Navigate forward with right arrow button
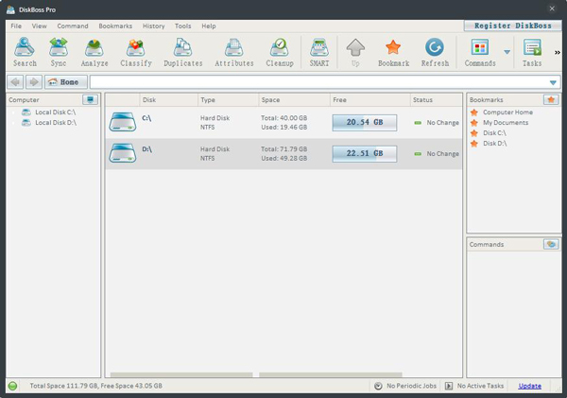 (x=34, y=82)
